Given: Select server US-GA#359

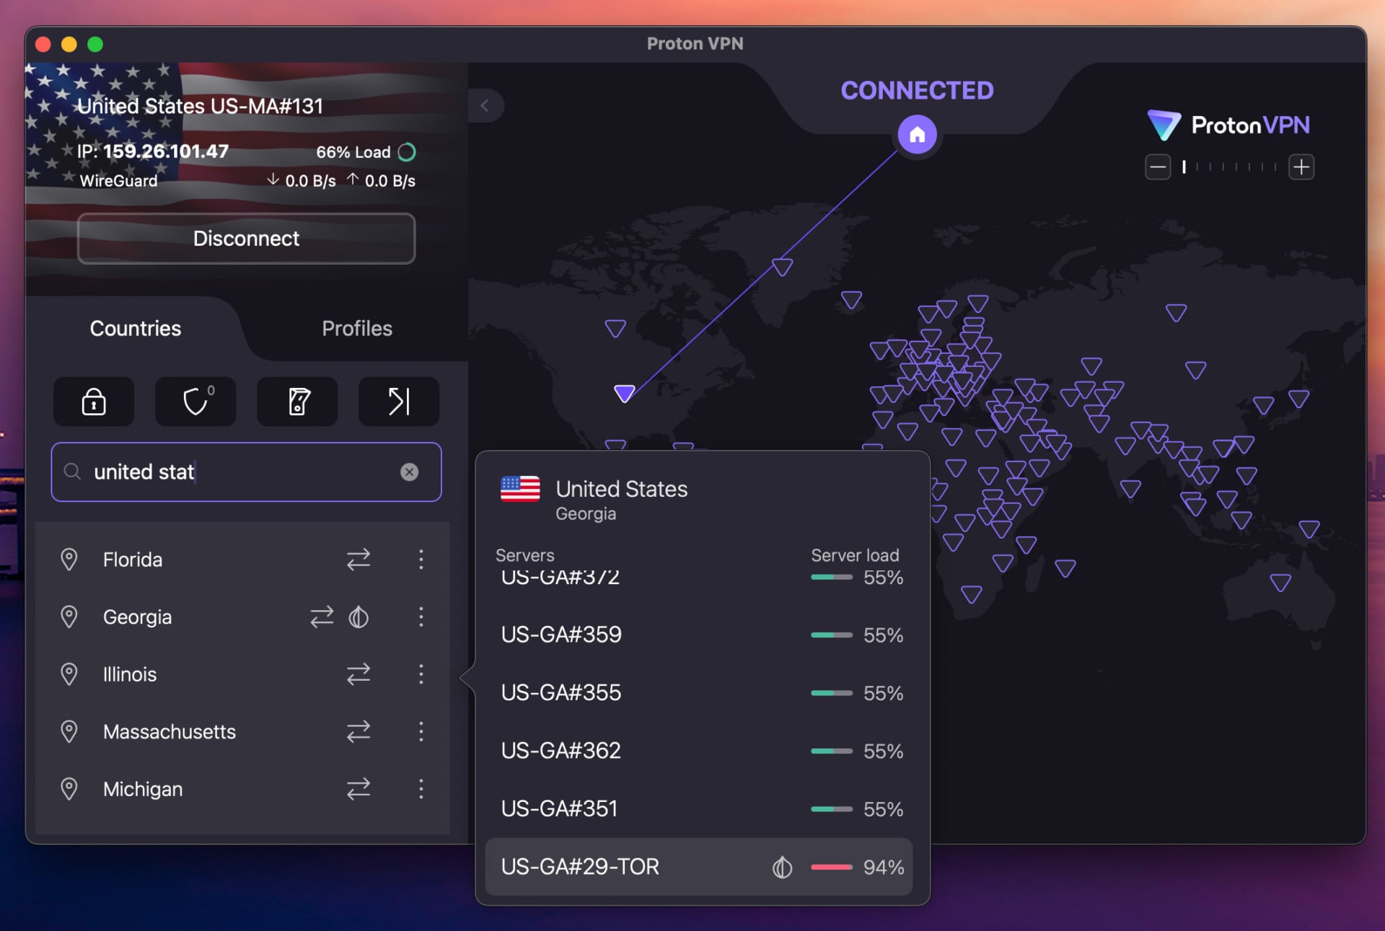Looking at the screenshot, I should (700, 635).
